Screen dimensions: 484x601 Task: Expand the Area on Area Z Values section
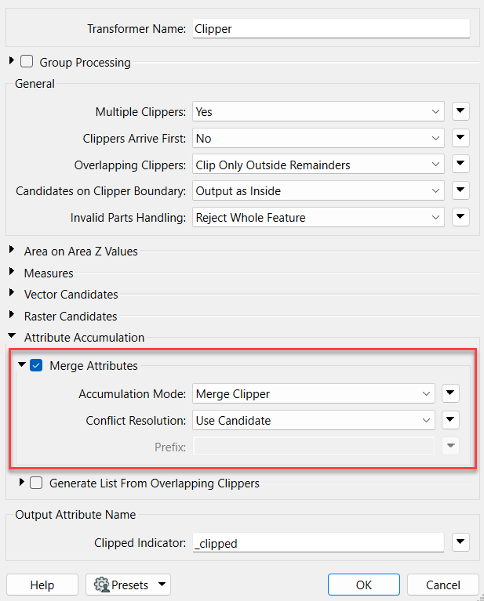pyautogui.click(x=12, y=250)
